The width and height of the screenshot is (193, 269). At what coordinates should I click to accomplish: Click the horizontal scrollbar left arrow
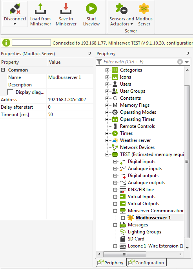(99, 254)
